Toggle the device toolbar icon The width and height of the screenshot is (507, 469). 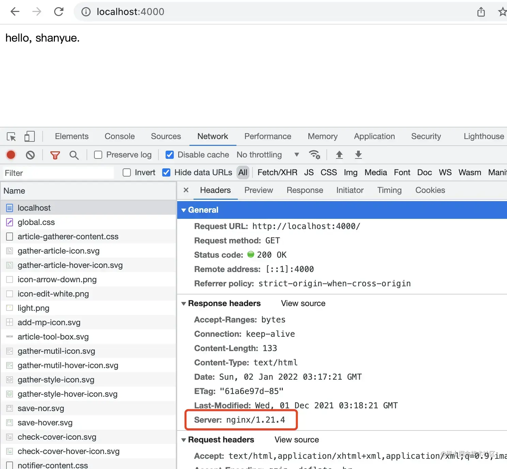tap(29, 136)
